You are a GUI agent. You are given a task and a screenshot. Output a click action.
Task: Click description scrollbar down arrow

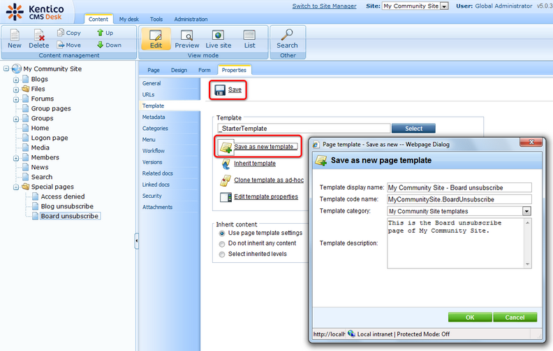pyautogui.click(x=528, y=264)
